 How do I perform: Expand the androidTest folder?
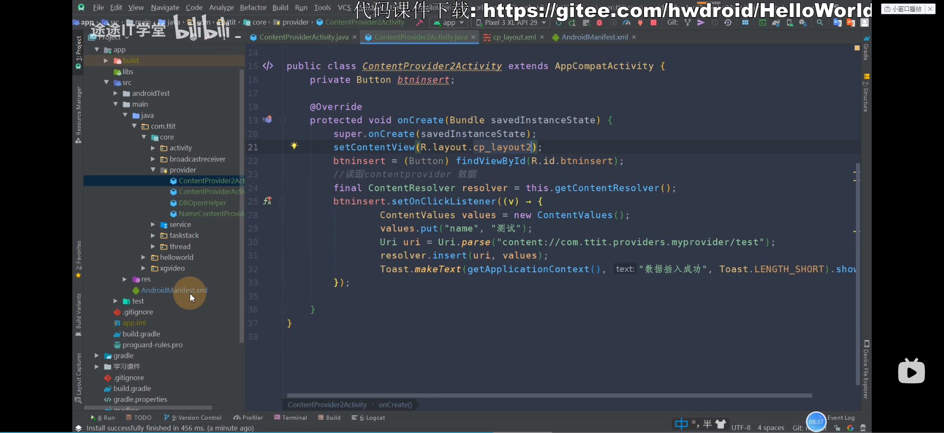116,93
